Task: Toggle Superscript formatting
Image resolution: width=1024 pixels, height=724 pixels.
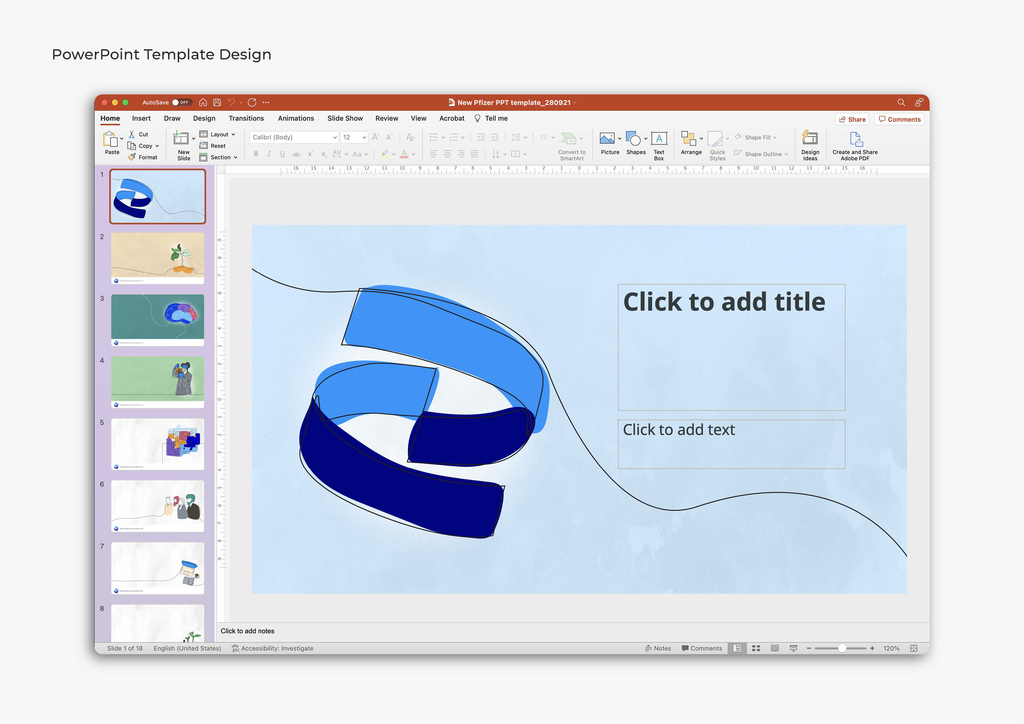Action: click(310, 154)
